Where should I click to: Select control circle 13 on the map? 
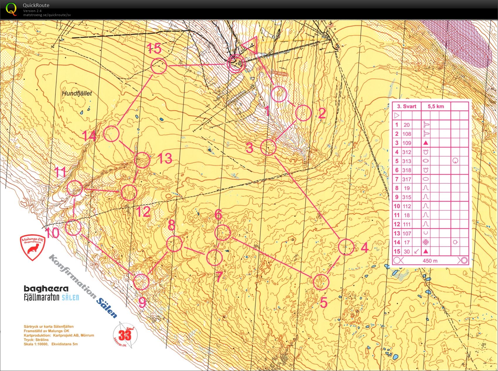[x=142, y=160]
